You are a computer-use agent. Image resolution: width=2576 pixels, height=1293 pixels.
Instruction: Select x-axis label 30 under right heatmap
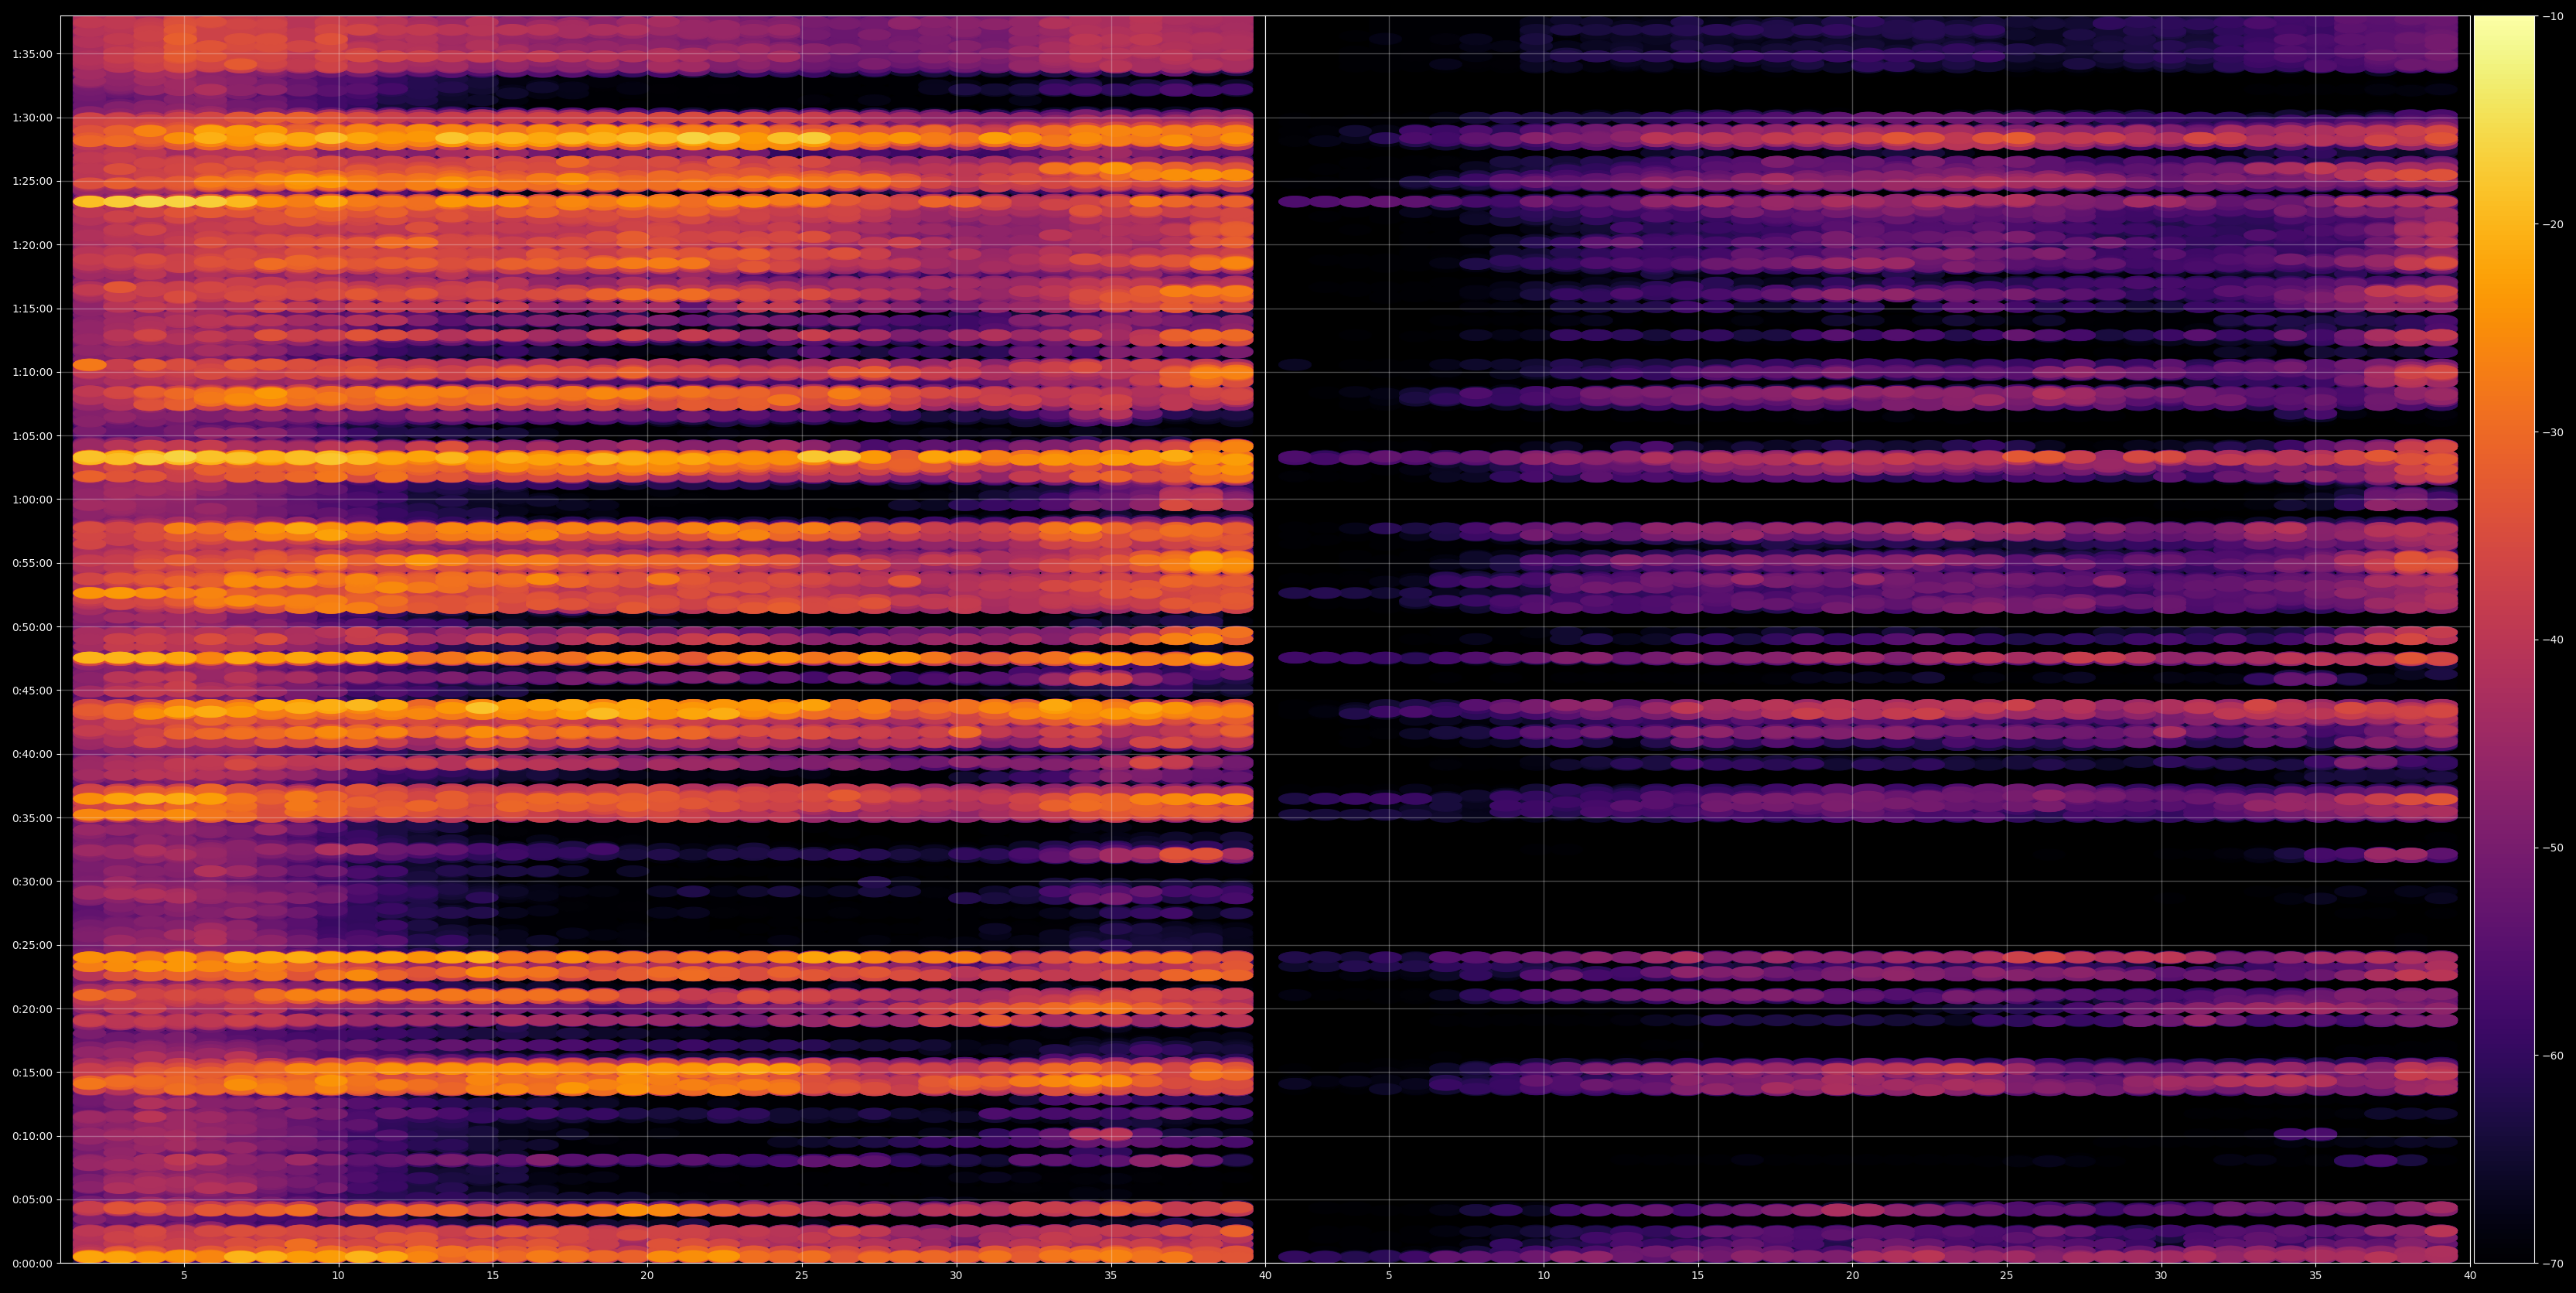click(x=2161, y=1276)
